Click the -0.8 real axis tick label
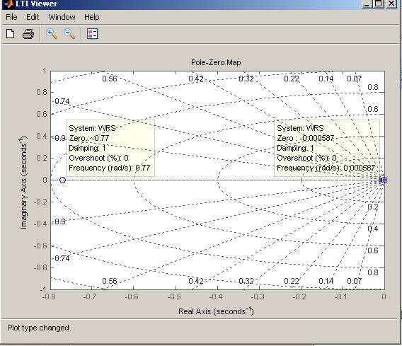This screenshot has width=402, height=346. [49, 296]
